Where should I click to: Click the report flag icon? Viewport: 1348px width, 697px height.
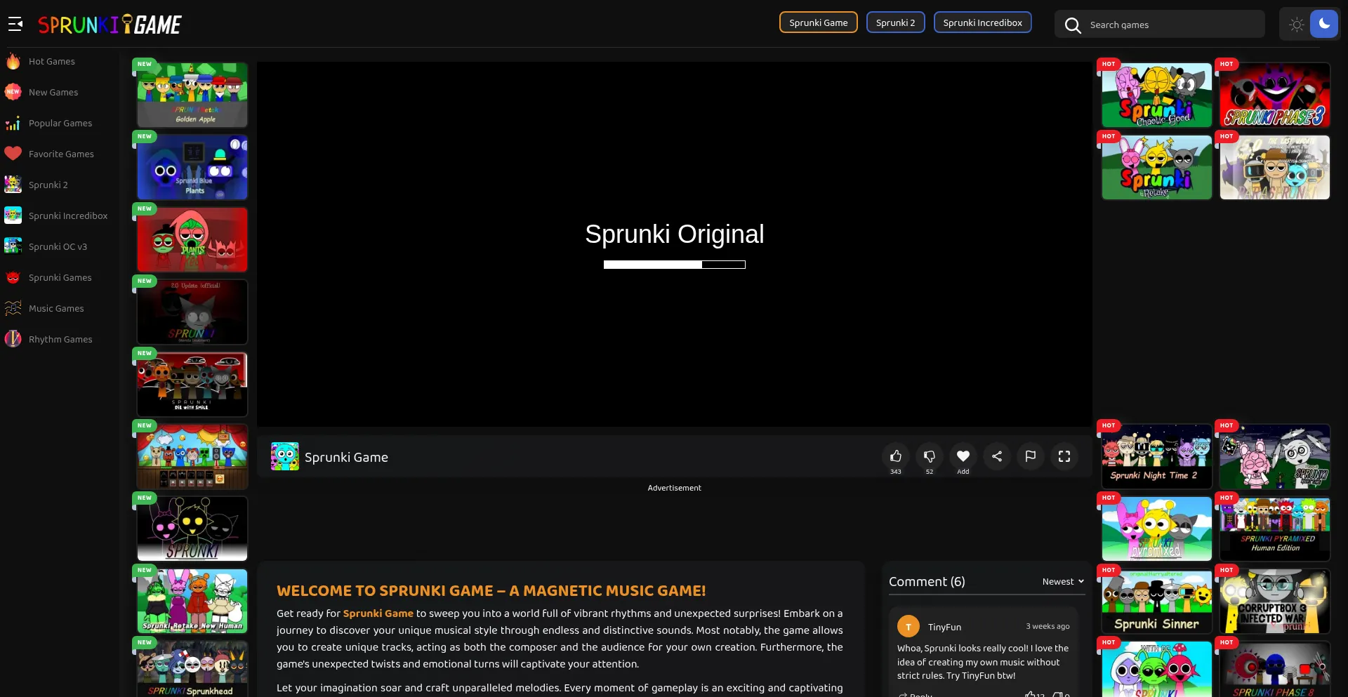click(1030, 456)
